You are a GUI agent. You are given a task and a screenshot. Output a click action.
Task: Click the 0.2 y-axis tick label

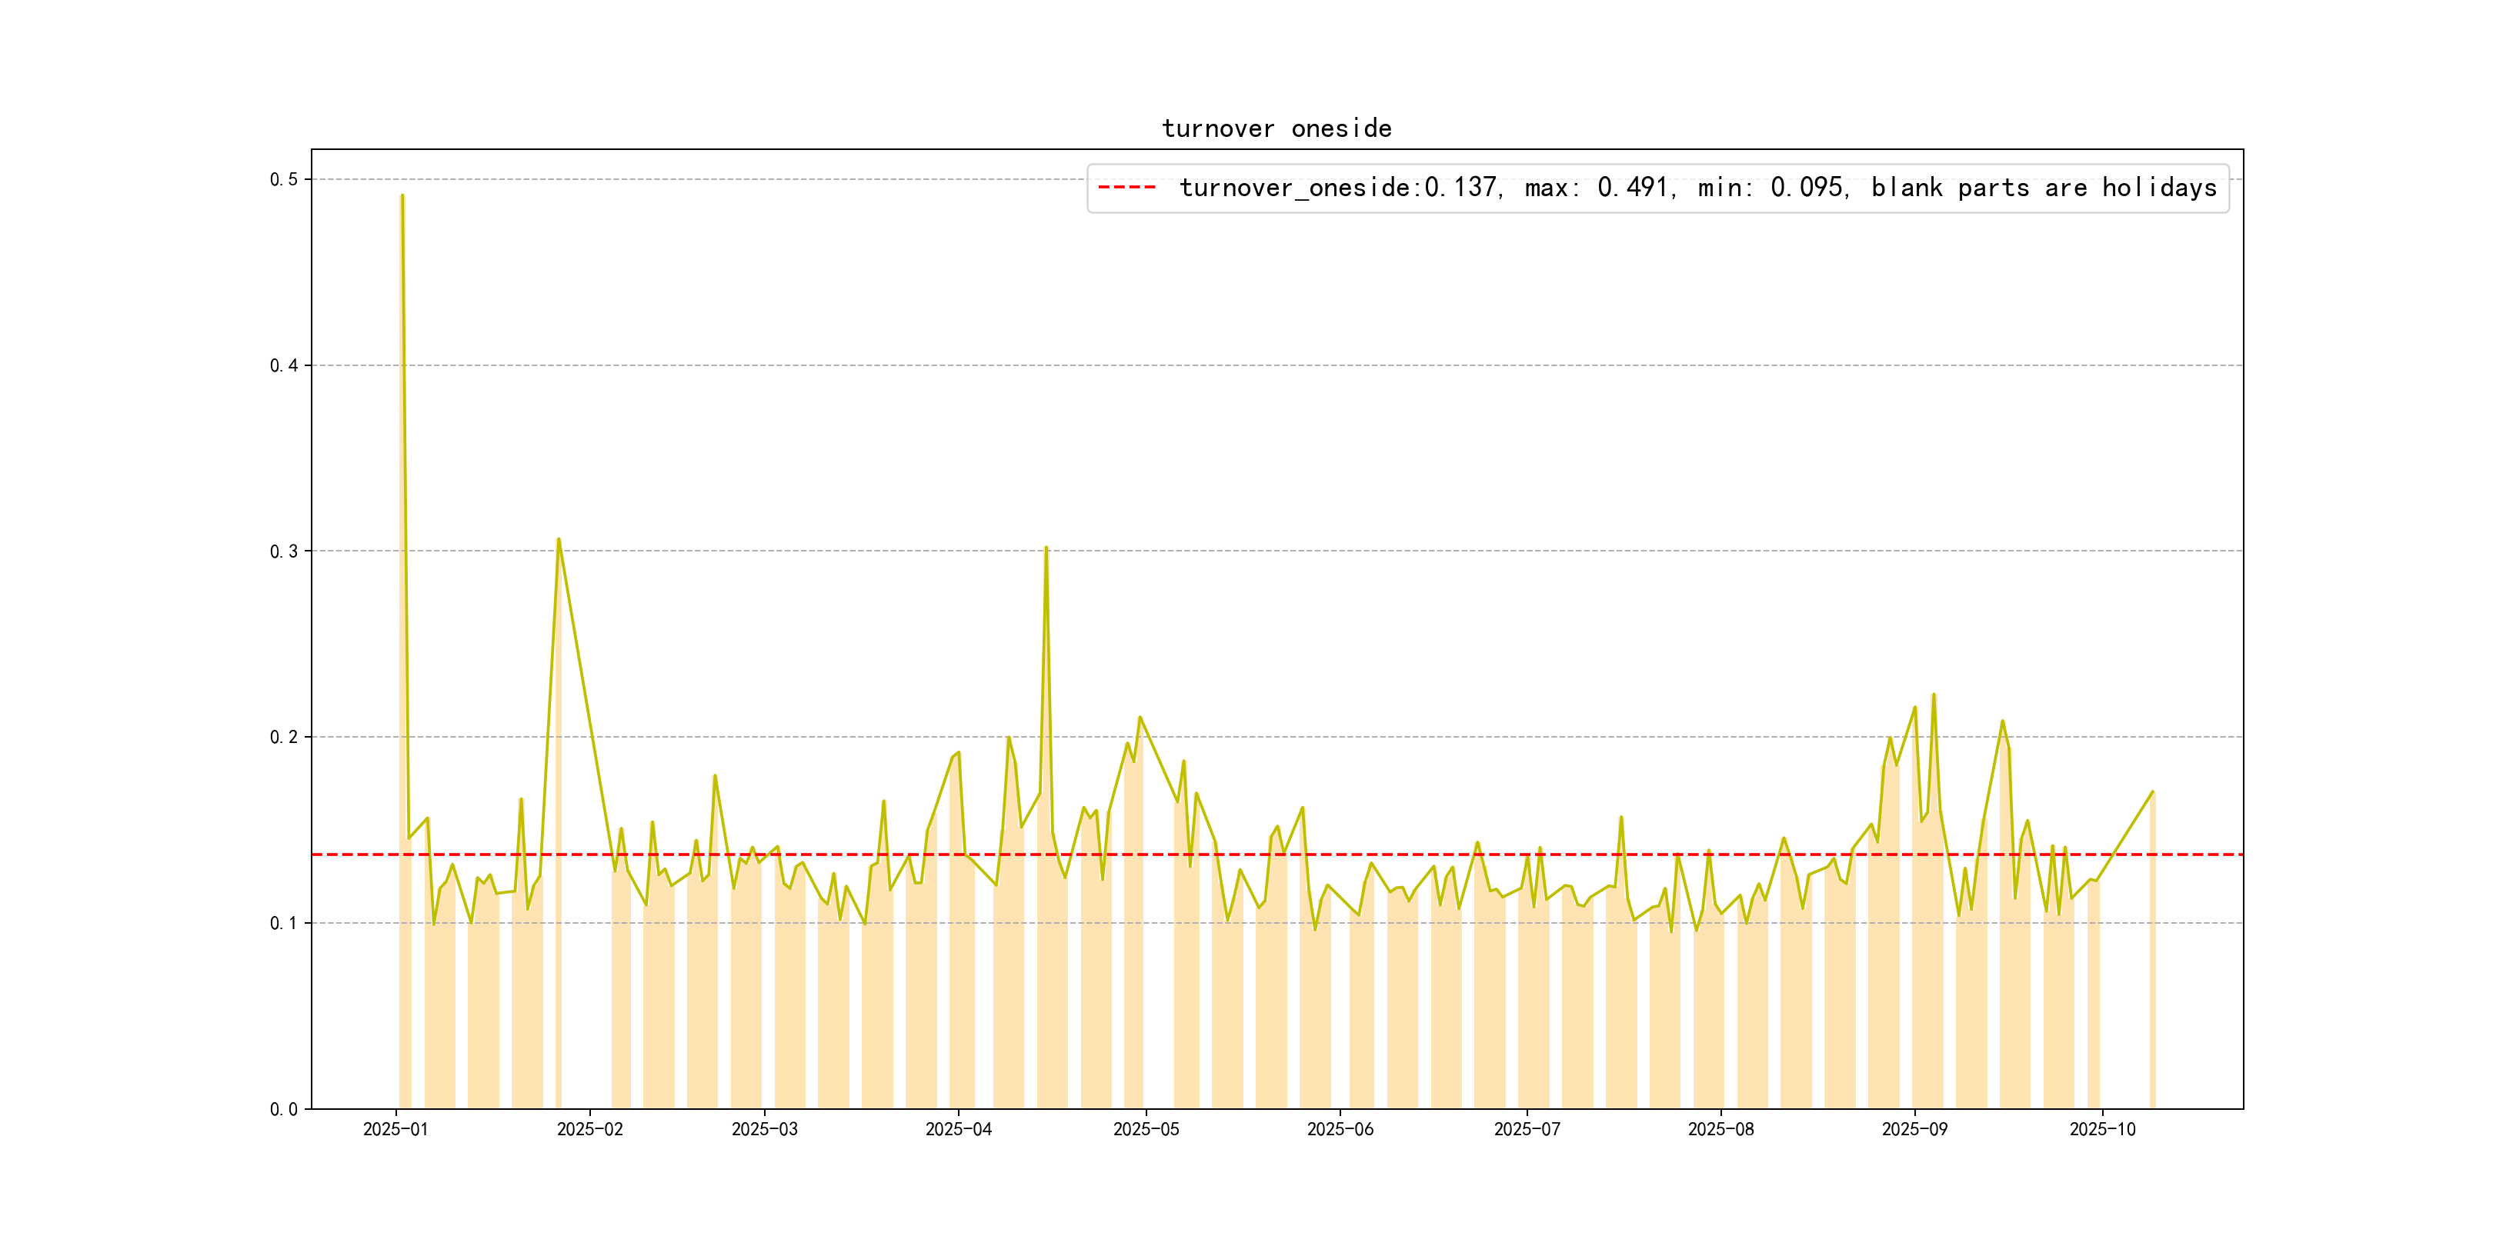284,737
